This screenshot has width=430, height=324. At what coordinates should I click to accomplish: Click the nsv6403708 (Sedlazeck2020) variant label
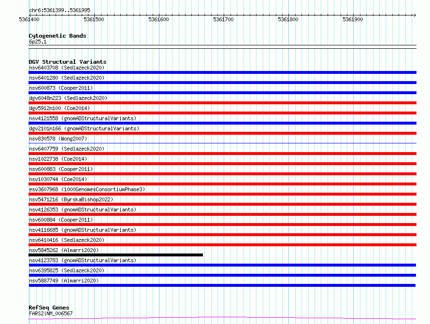[67, 68]
